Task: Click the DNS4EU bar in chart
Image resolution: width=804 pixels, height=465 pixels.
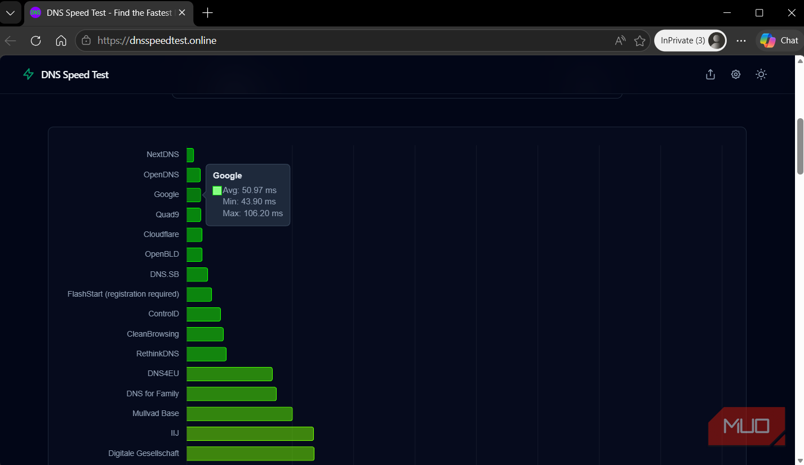Action: click(229, 374)
